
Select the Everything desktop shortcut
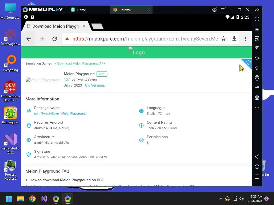(10, 63)
